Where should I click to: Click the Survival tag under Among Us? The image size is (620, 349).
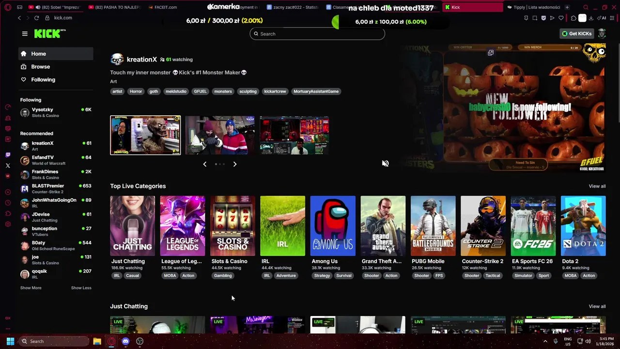(344, 275)
